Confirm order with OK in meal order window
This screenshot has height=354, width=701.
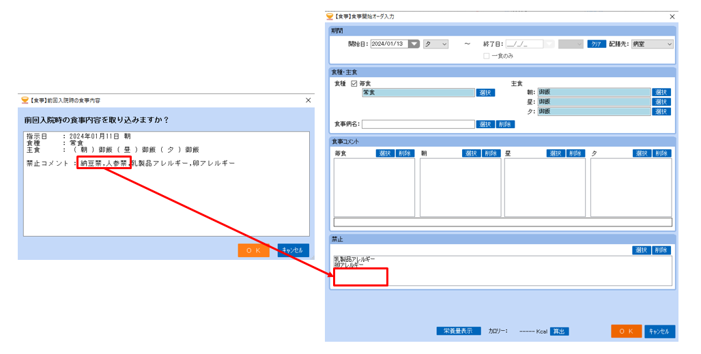click(x=627, y=331)
